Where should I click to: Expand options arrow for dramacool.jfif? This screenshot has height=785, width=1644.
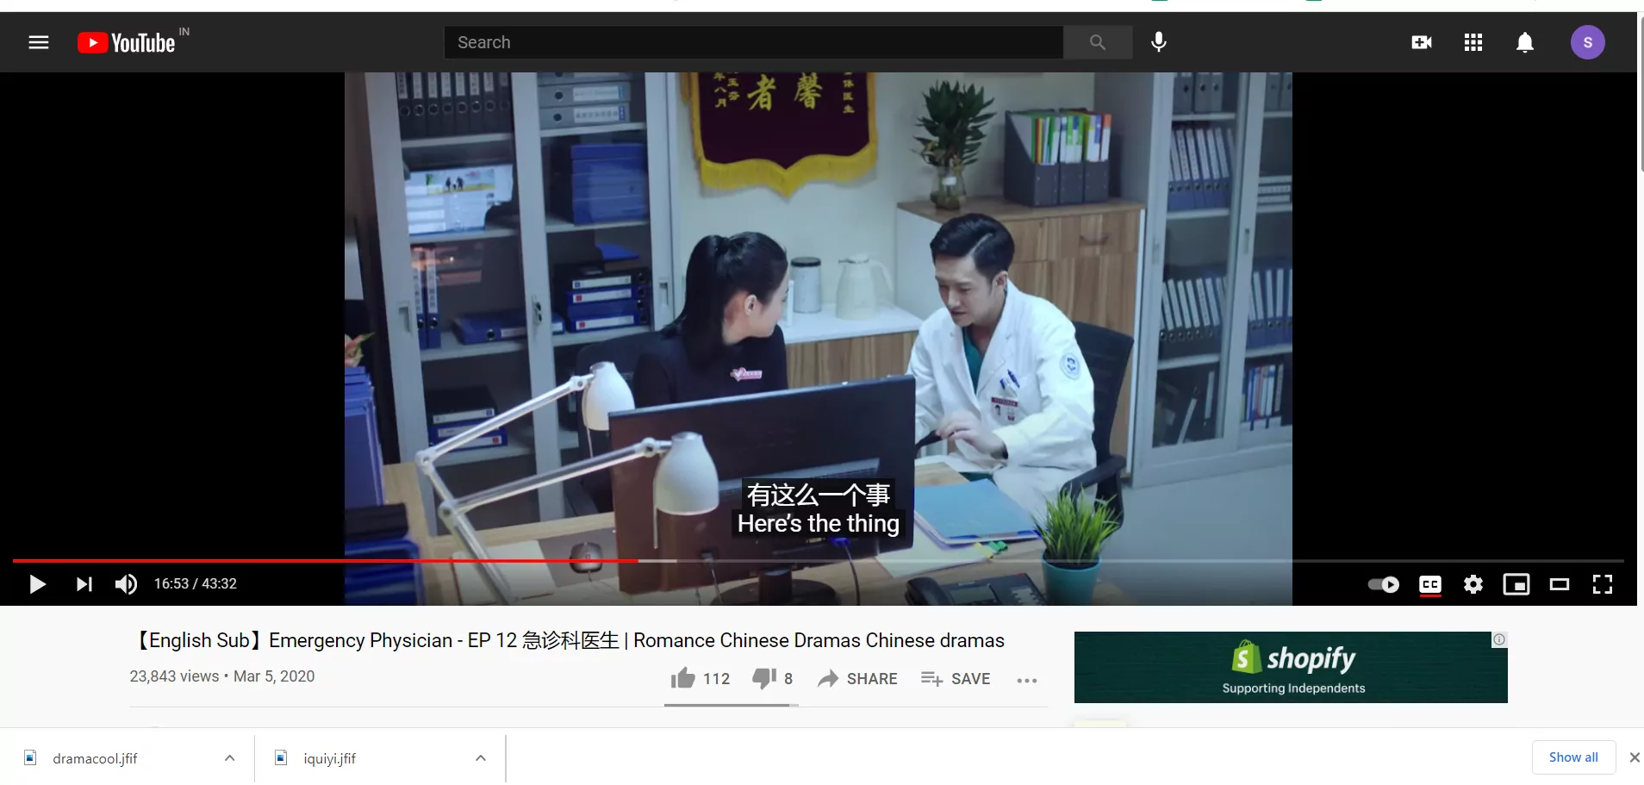pyautogui.click(x=229, y=758)
